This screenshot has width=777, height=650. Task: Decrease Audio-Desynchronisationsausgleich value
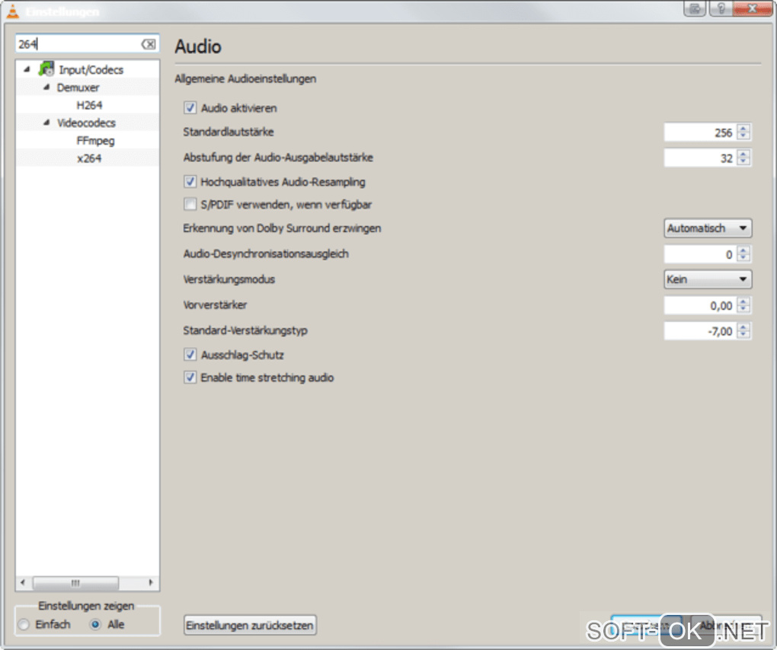743,259
